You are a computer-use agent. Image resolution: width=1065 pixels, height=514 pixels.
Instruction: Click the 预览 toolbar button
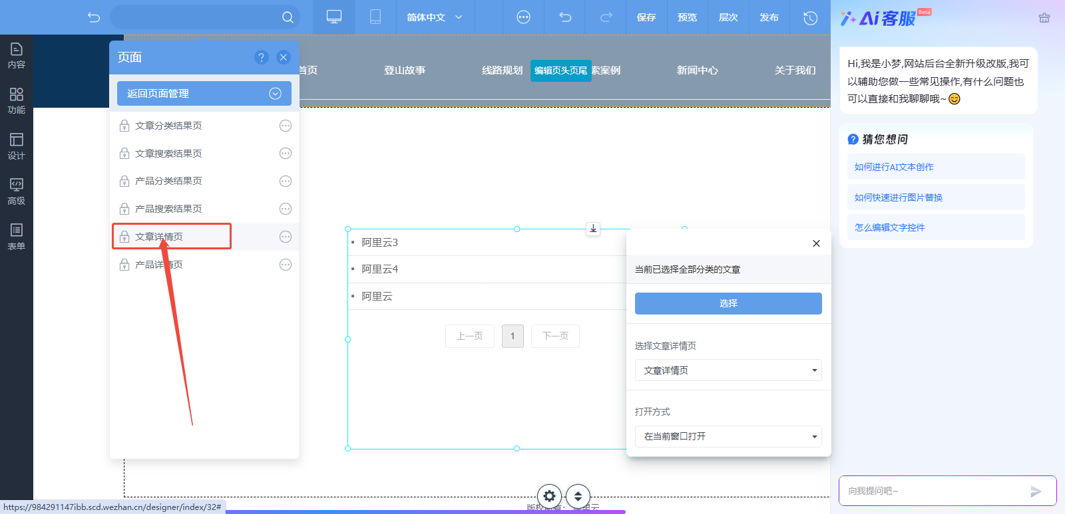pos(687,17)
